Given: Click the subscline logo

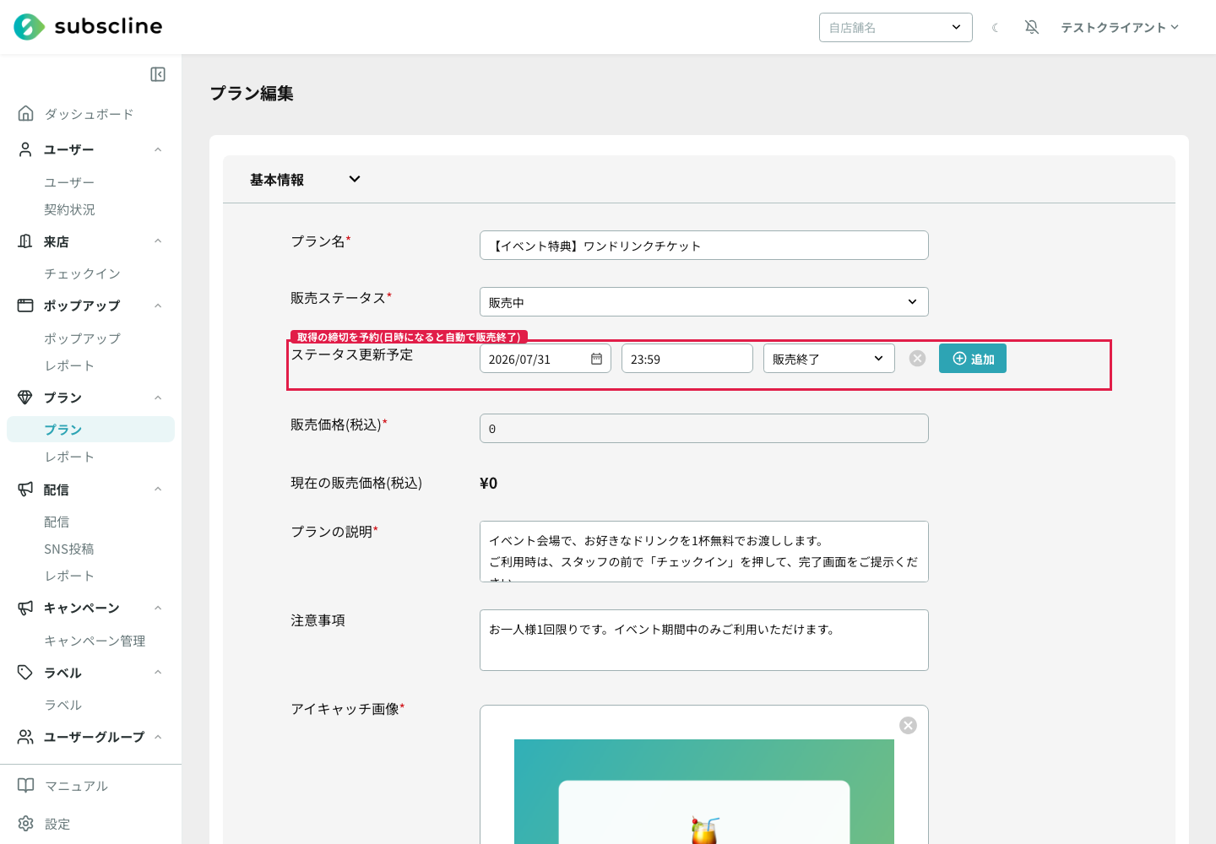Looking at the screenshot, I should pos(88,27).
